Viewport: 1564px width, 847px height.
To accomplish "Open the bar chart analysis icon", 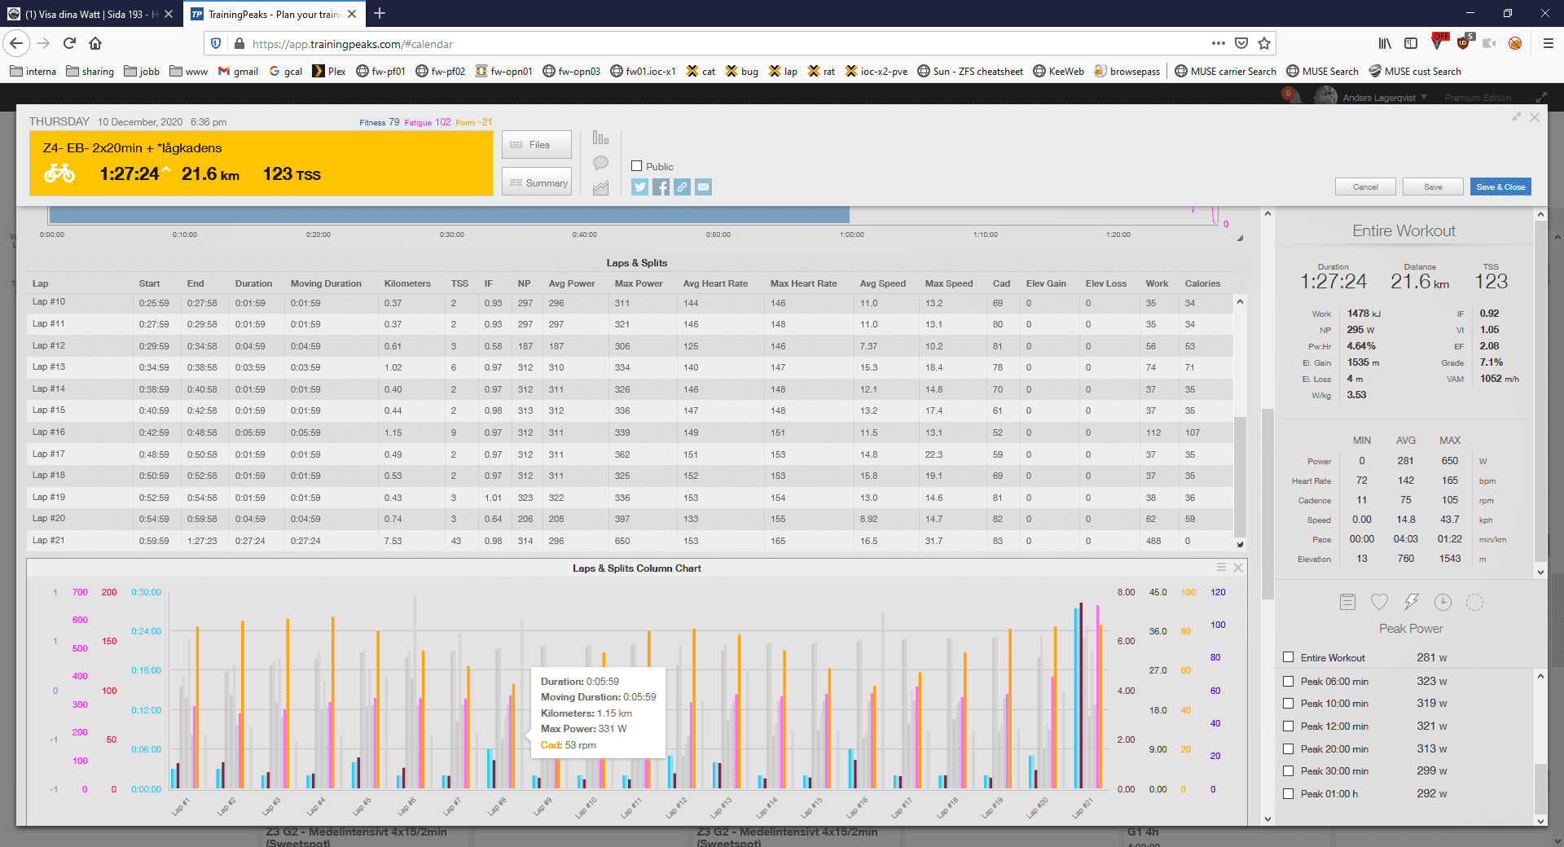I will tap(600, 138).
